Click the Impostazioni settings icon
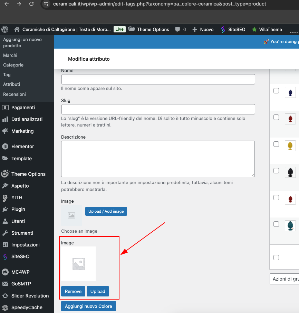299x313 pixels. pos(5,245)
